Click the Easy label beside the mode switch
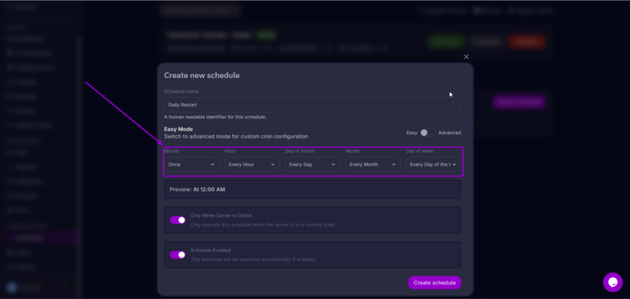 412,133
